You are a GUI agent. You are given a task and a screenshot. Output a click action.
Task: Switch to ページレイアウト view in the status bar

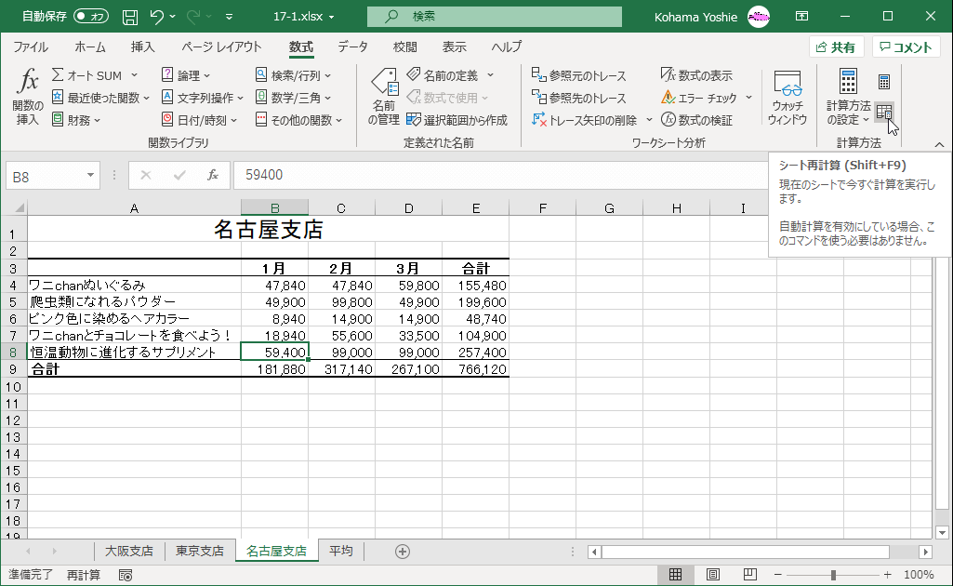713,574
